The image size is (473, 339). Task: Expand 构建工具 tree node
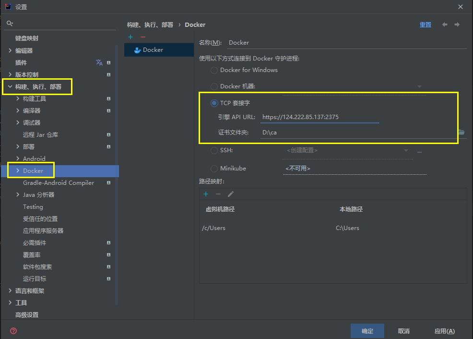click(x=17, y=99)
